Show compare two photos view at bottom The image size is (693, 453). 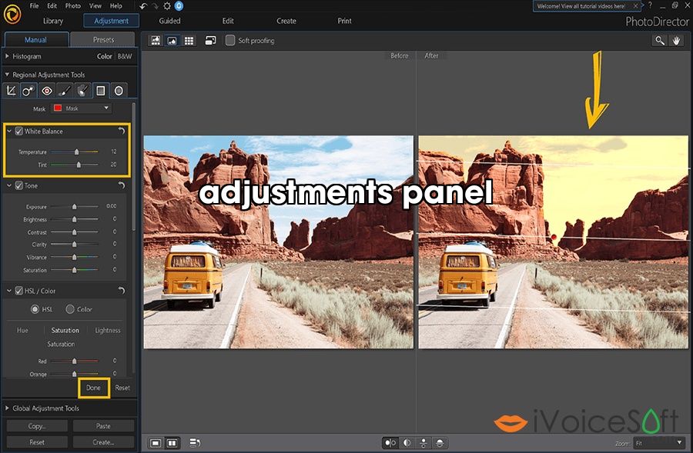172,442
